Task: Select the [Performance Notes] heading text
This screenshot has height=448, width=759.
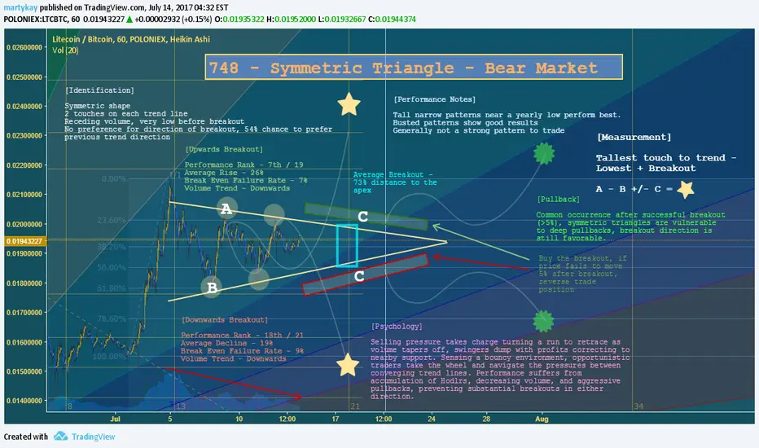Action: tap(434, 99)
